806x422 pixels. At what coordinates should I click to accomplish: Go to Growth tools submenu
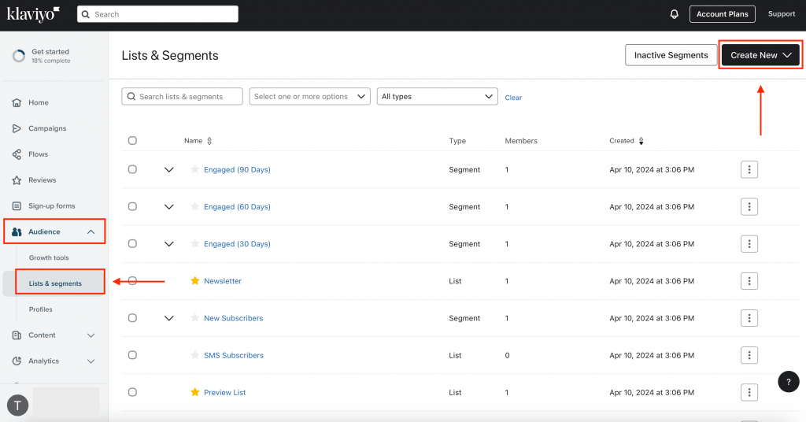[49, 257]
